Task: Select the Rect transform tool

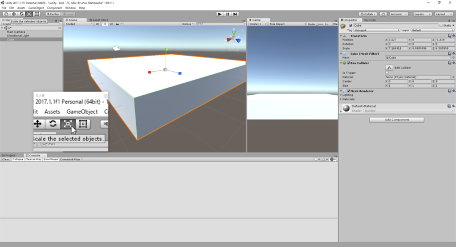Action: tap(36, 14)
